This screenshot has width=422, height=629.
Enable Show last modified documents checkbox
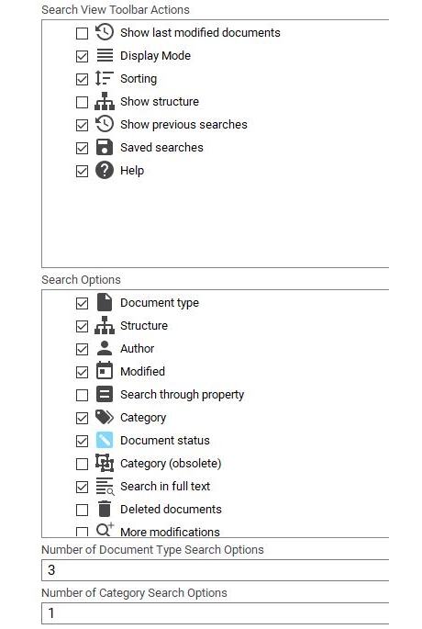click(82, 33)
